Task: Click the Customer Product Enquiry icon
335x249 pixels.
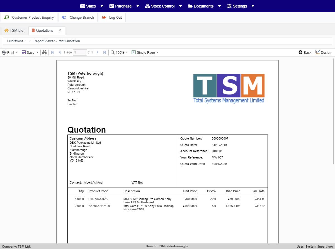Action: point(6,17)
